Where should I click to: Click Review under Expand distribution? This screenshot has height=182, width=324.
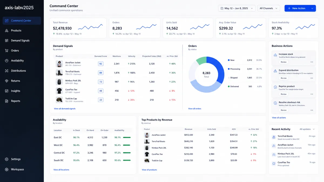click(283, 78)
